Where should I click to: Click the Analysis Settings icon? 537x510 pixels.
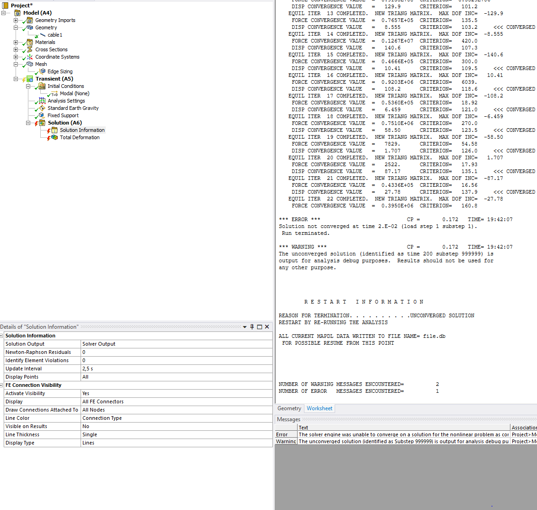click(42, 101)
